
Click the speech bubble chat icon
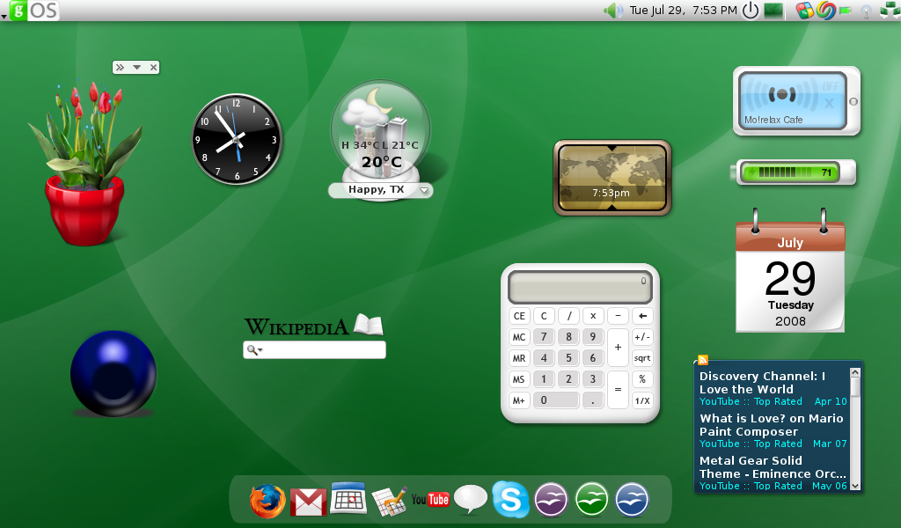tap(471, 499)
